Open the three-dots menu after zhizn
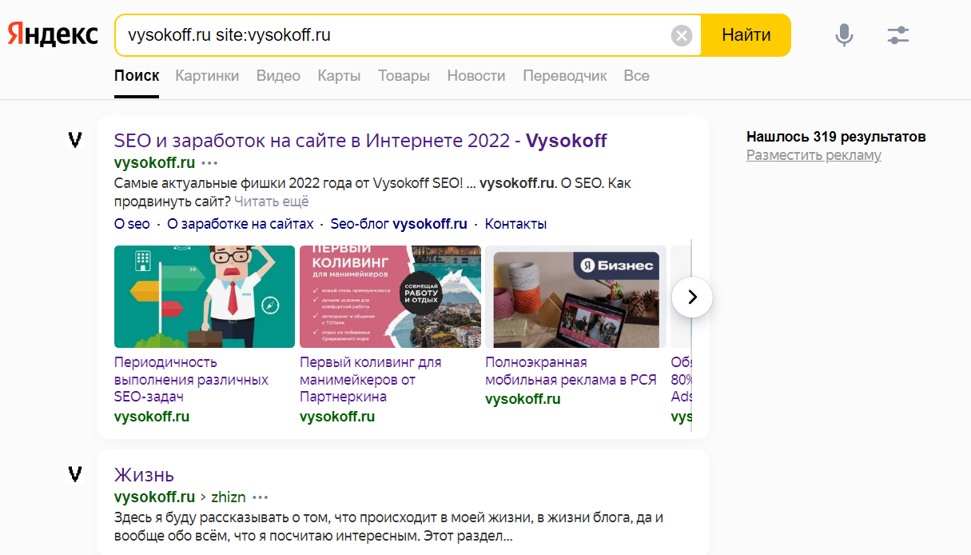971x555 pixels. (261, 497)
